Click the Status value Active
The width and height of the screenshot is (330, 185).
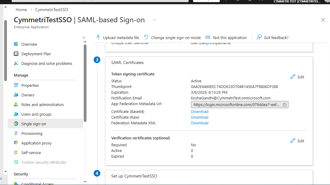(x=196, y=81)
